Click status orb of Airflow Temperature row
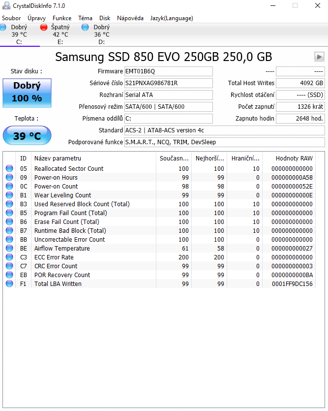The height and width of the screenshot is (411, 328). 9,248
